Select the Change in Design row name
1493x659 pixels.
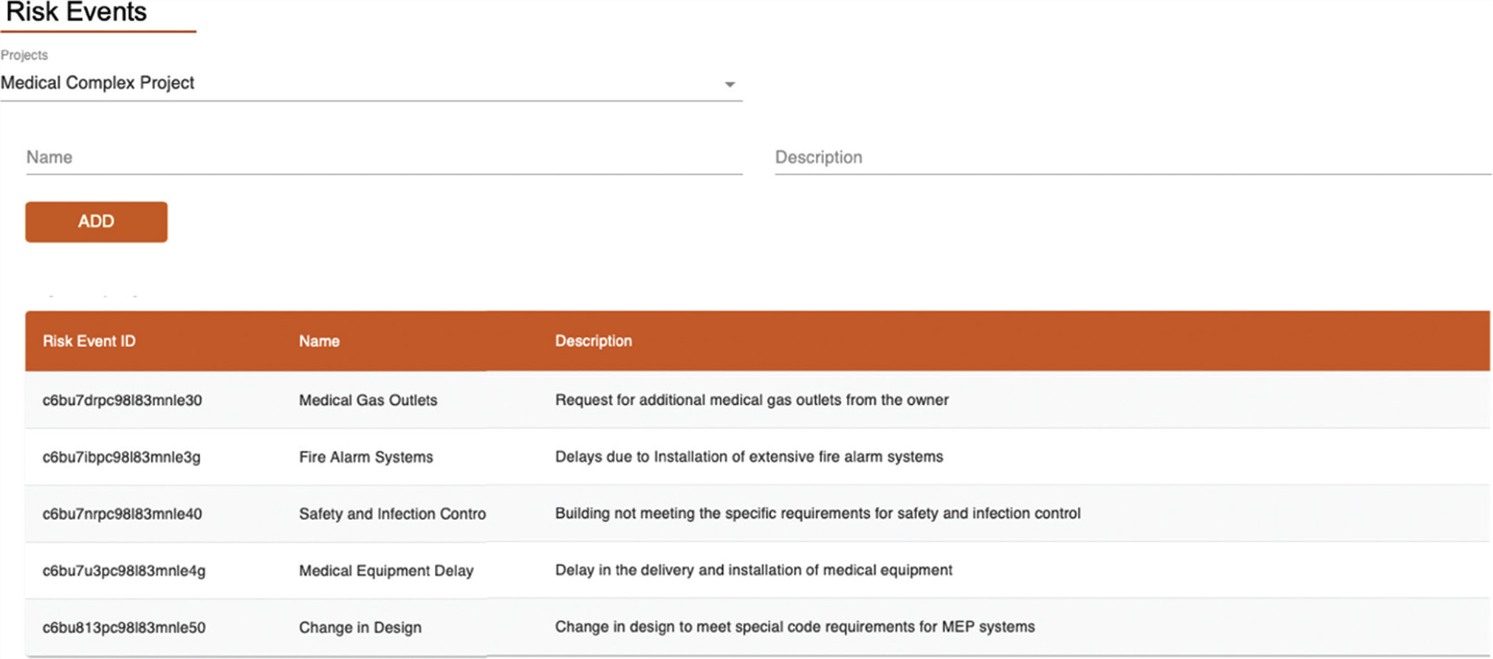360,628
